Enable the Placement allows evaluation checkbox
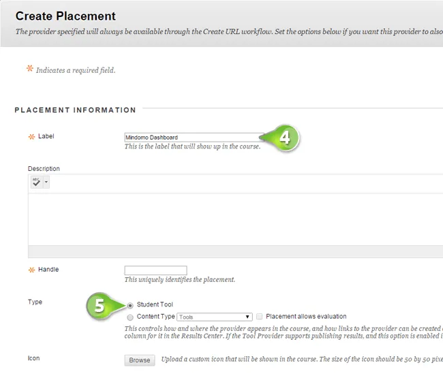The image size is (443, 378). click(260, 317)
